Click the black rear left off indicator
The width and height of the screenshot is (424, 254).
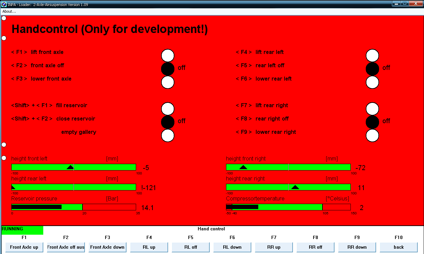coord(372,69)
